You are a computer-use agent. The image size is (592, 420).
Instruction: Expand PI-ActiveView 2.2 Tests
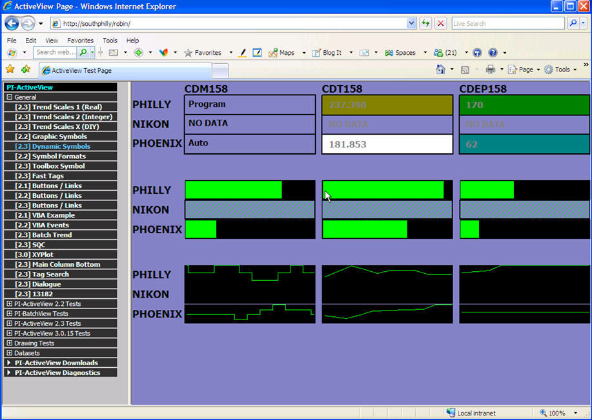pos(10,303)
